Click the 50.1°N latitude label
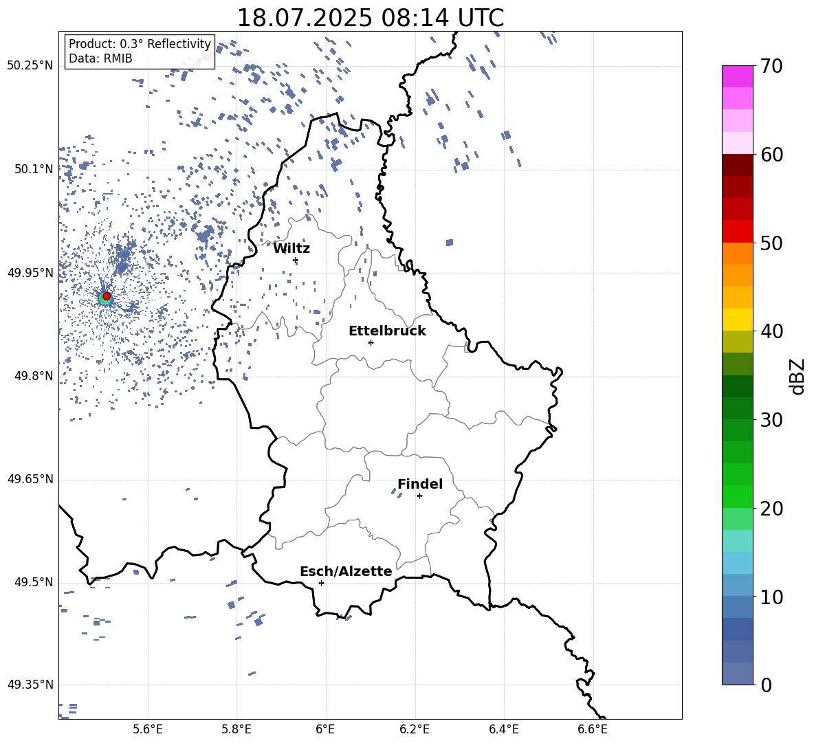The width and height of the screenshot is (814, 743). pos(34,170)
